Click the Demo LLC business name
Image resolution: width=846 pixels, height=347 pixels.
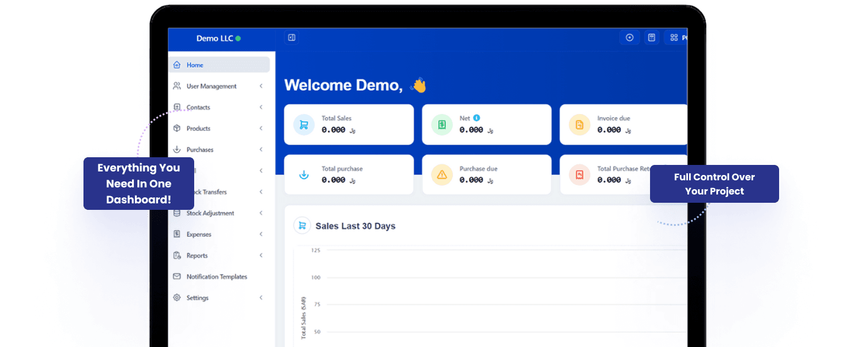pyautogui.click(x=214, y=38)
